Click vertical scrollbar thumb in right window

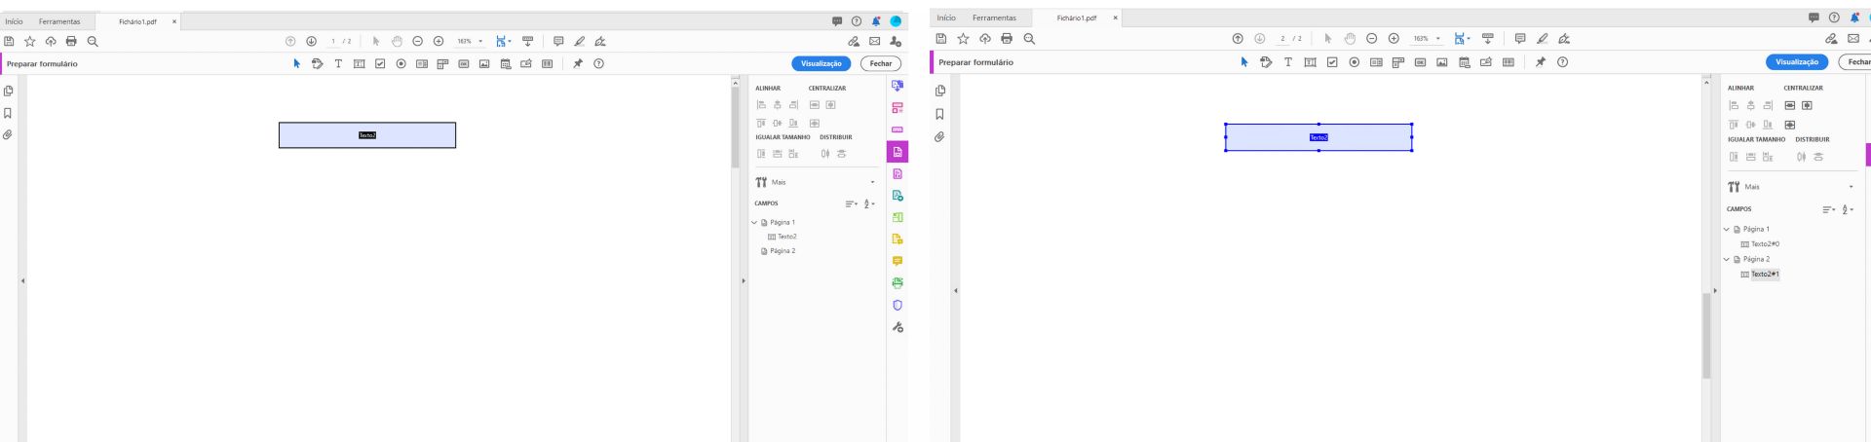point(1706,336)
